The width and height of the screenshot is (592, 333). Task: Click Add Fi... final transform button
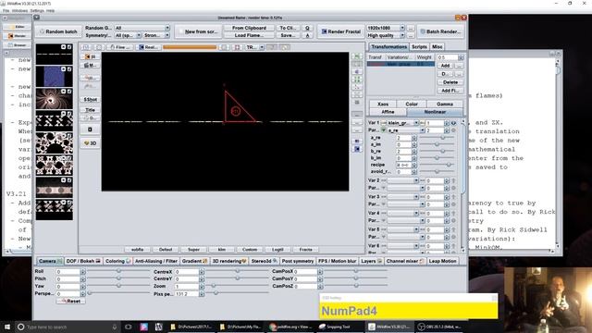tap(450, 91)
